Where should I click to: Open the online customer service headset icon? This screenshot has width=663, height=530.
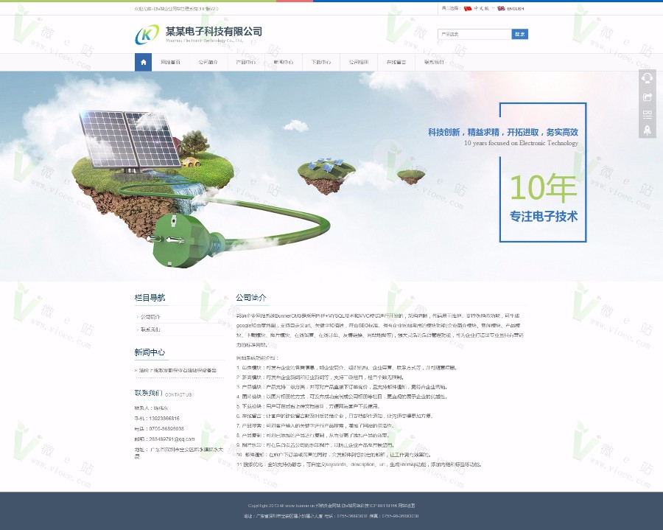click(648, 79)
